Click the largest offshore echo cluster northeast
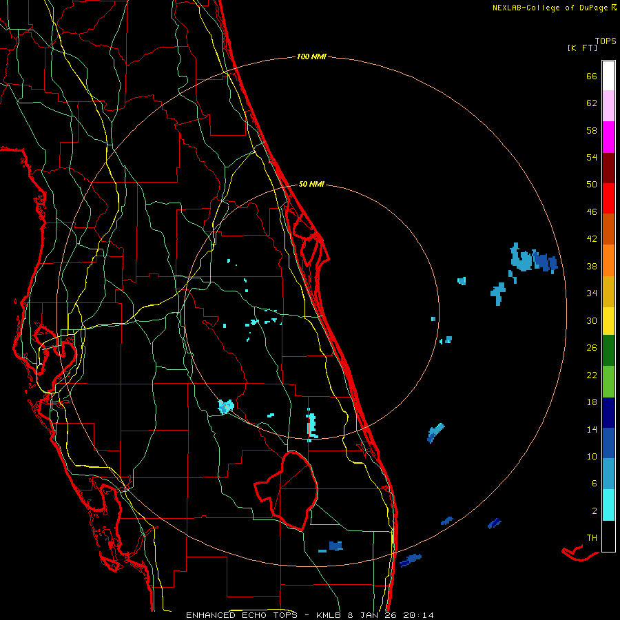This screenshot has width=620, height=620. [533, 259]
